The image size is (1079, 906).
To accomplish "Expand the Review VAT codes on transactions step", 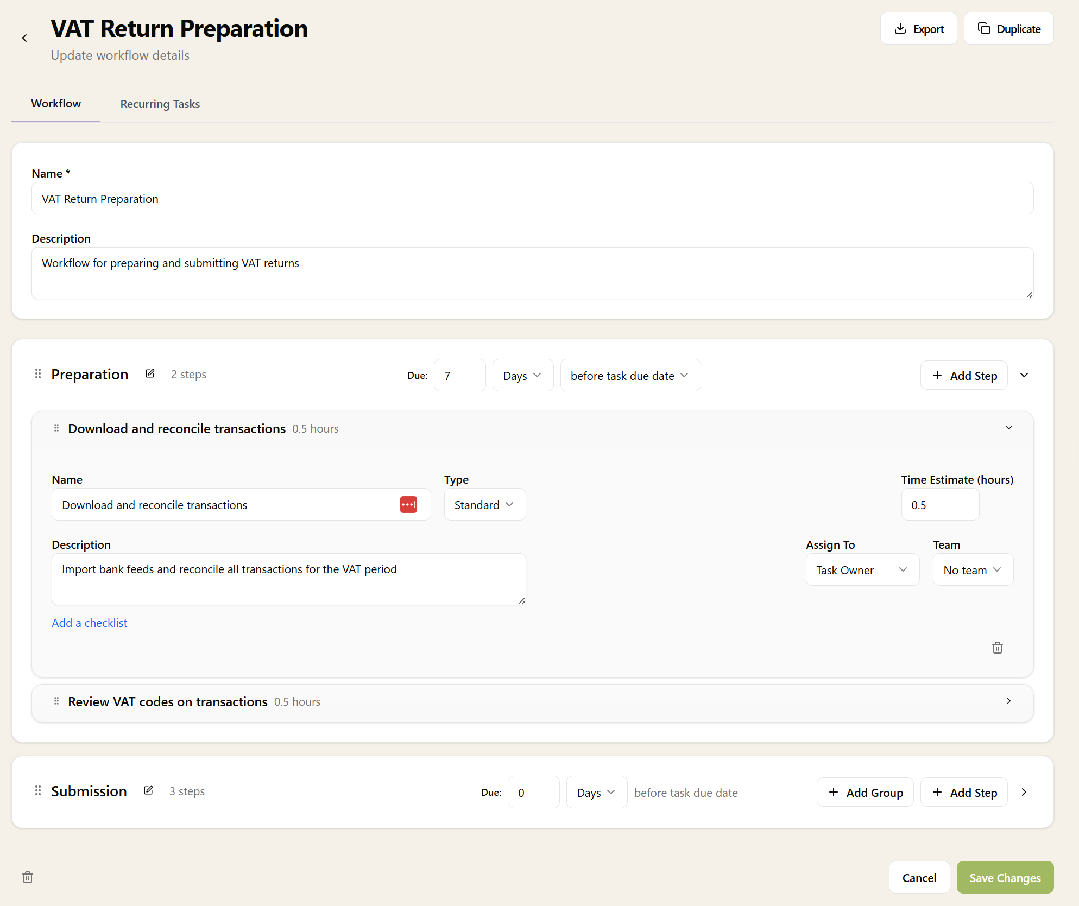I will click(x=1008, y=701).
